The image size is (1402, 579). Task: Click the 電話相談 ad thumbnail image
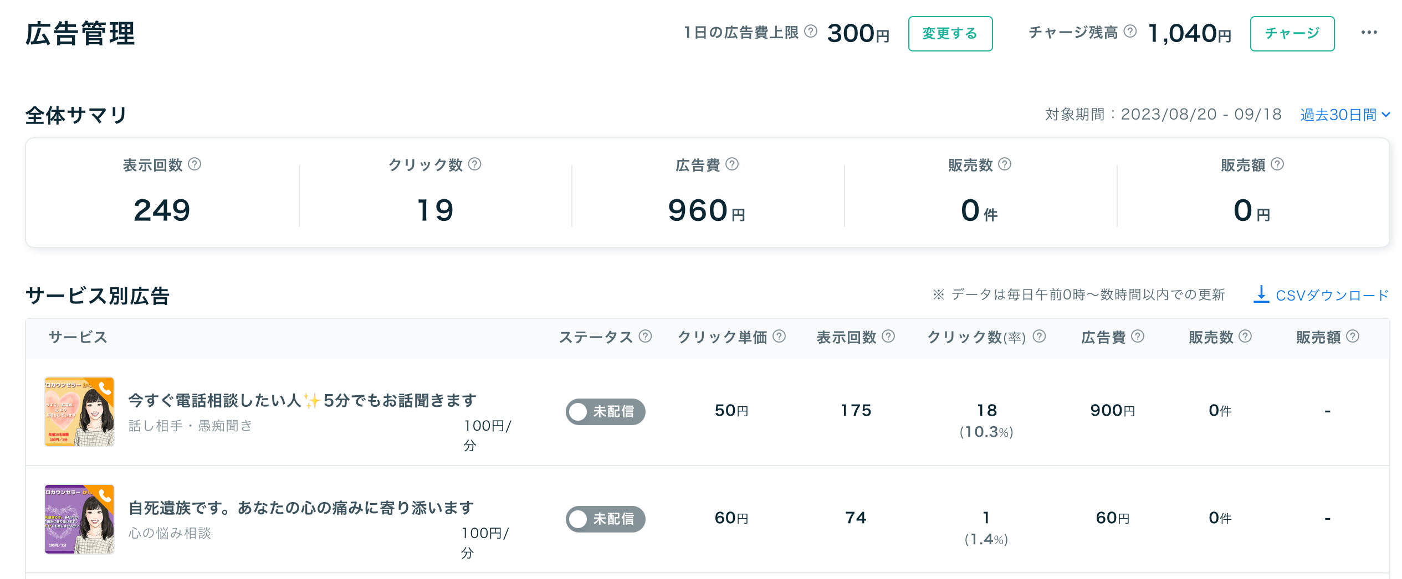click(x=79, y=412)
